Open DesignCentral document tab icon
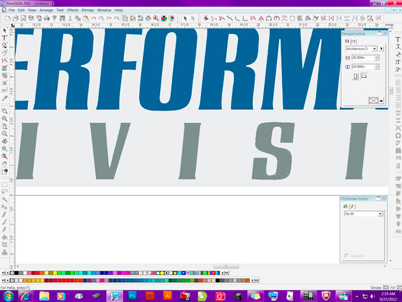 347,41
